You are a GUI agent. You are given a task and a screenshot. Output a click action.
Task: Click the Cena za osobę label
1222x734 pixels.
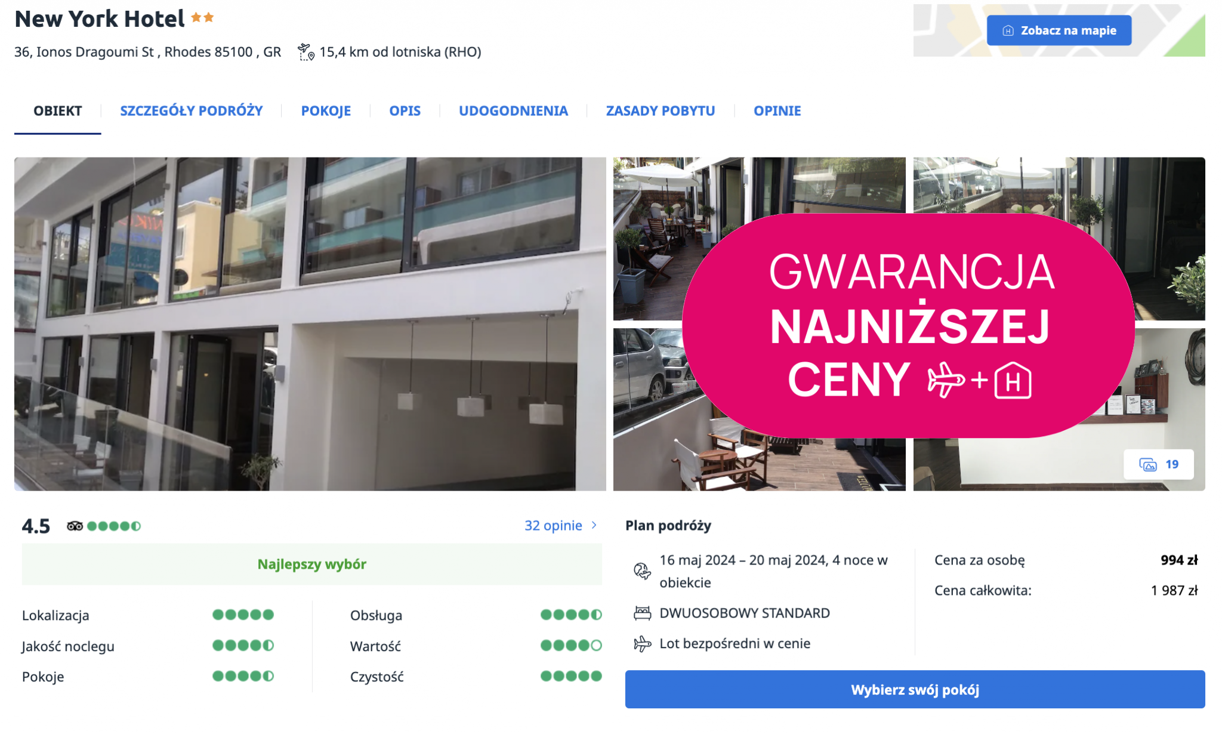point(979,560)
